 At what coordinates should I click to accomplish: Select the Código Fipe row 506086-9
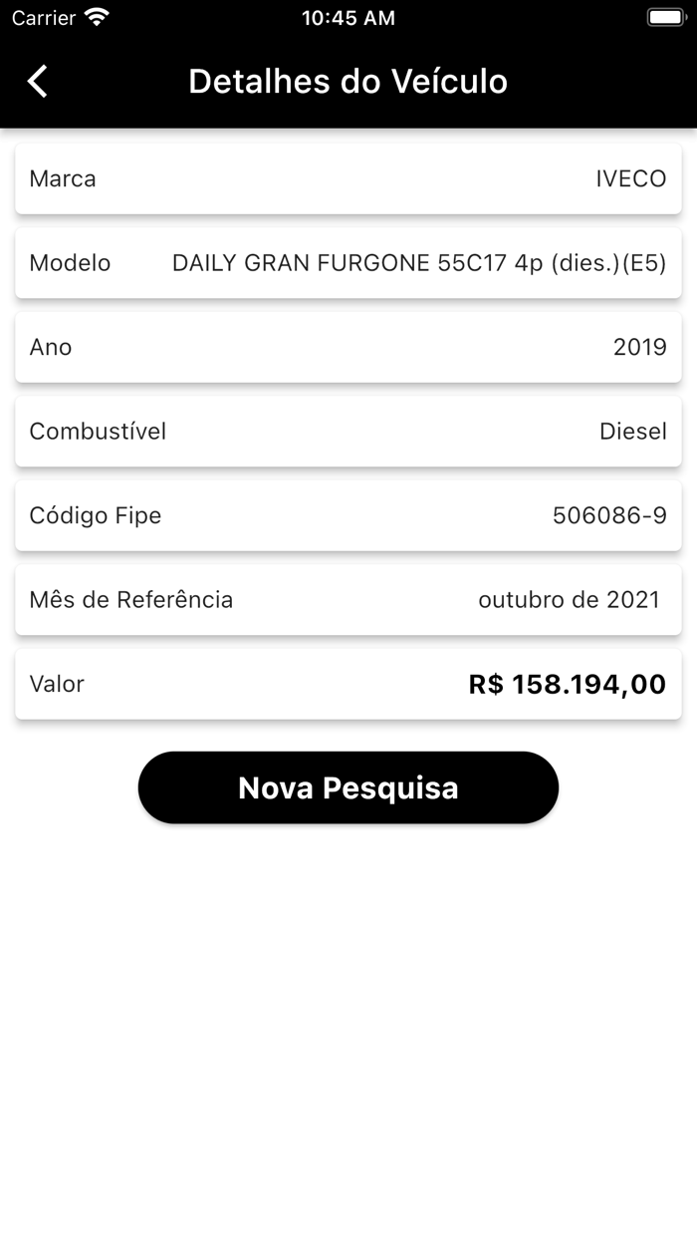(x=348, y=515)
